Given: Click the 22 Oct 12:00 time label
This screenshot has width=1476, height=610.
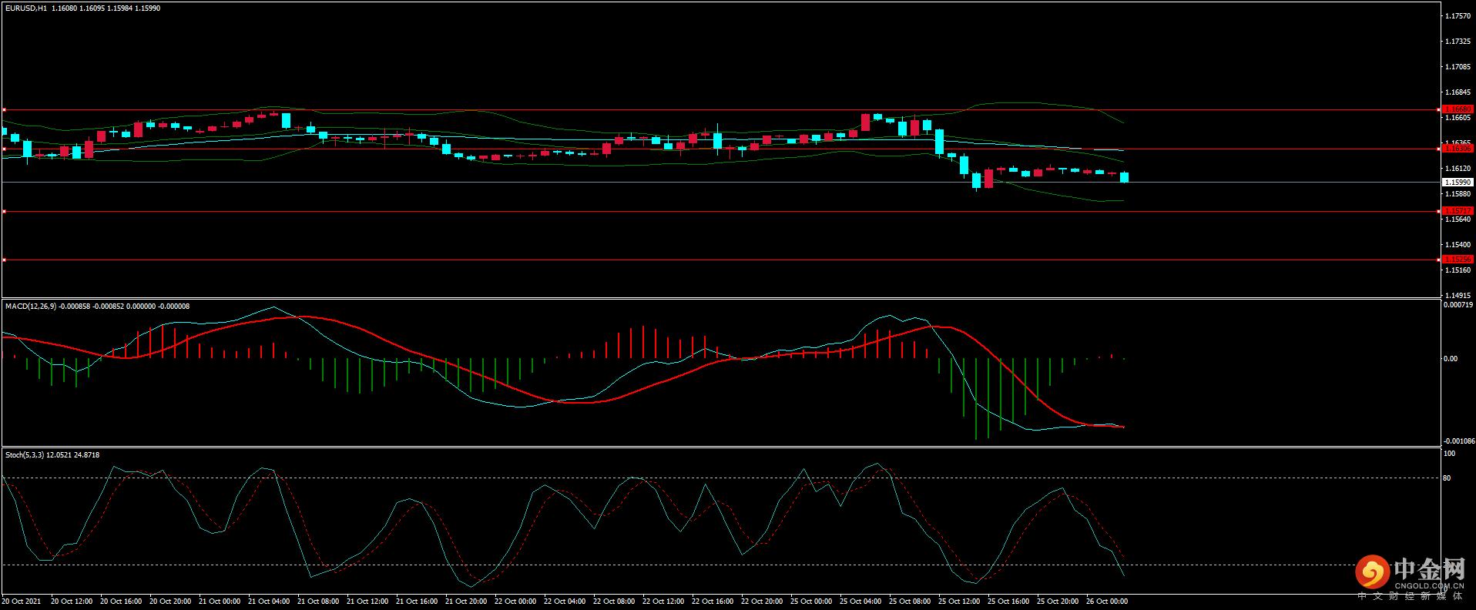Looking at the screenshot, I should click(663, 602).
